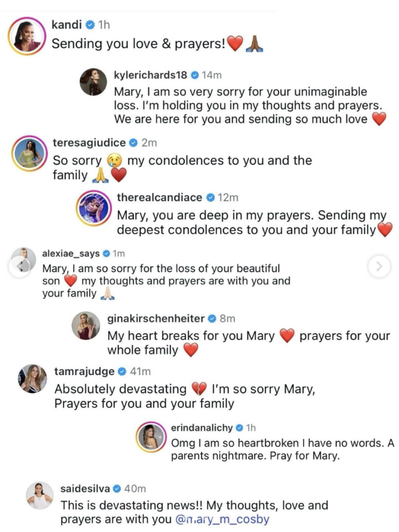Viewport: 399px width, 532px height.
Task: Select the therealcandiace username
Action: tap(159, 197)
